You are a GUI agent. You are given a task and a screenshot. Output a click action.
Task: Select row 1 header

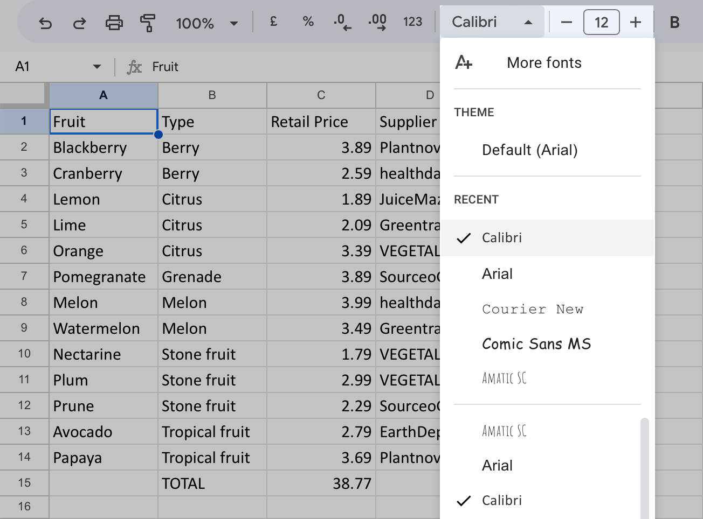(24, 121)
